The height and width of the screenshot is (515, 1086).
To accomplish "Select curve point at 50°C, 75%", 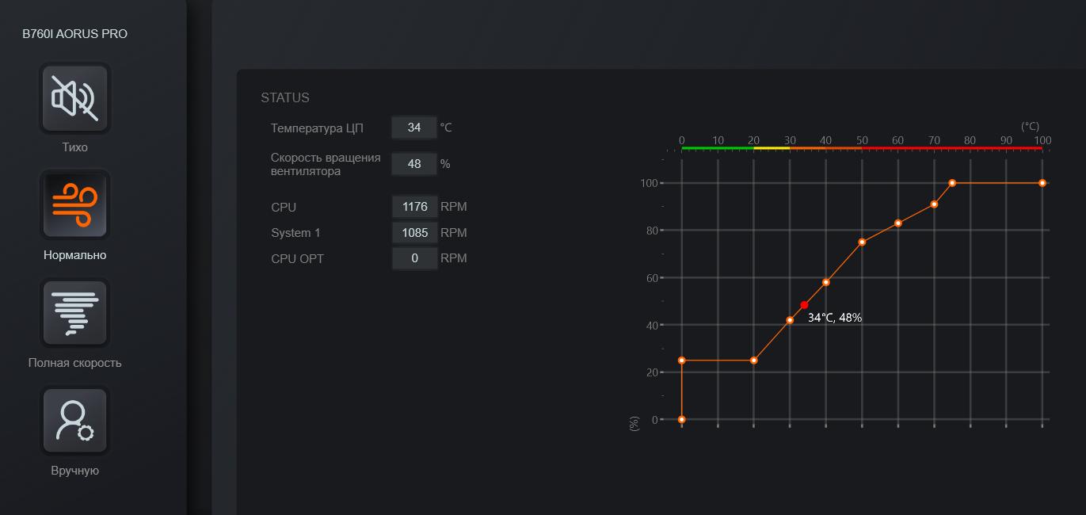I will coord(862,242).
